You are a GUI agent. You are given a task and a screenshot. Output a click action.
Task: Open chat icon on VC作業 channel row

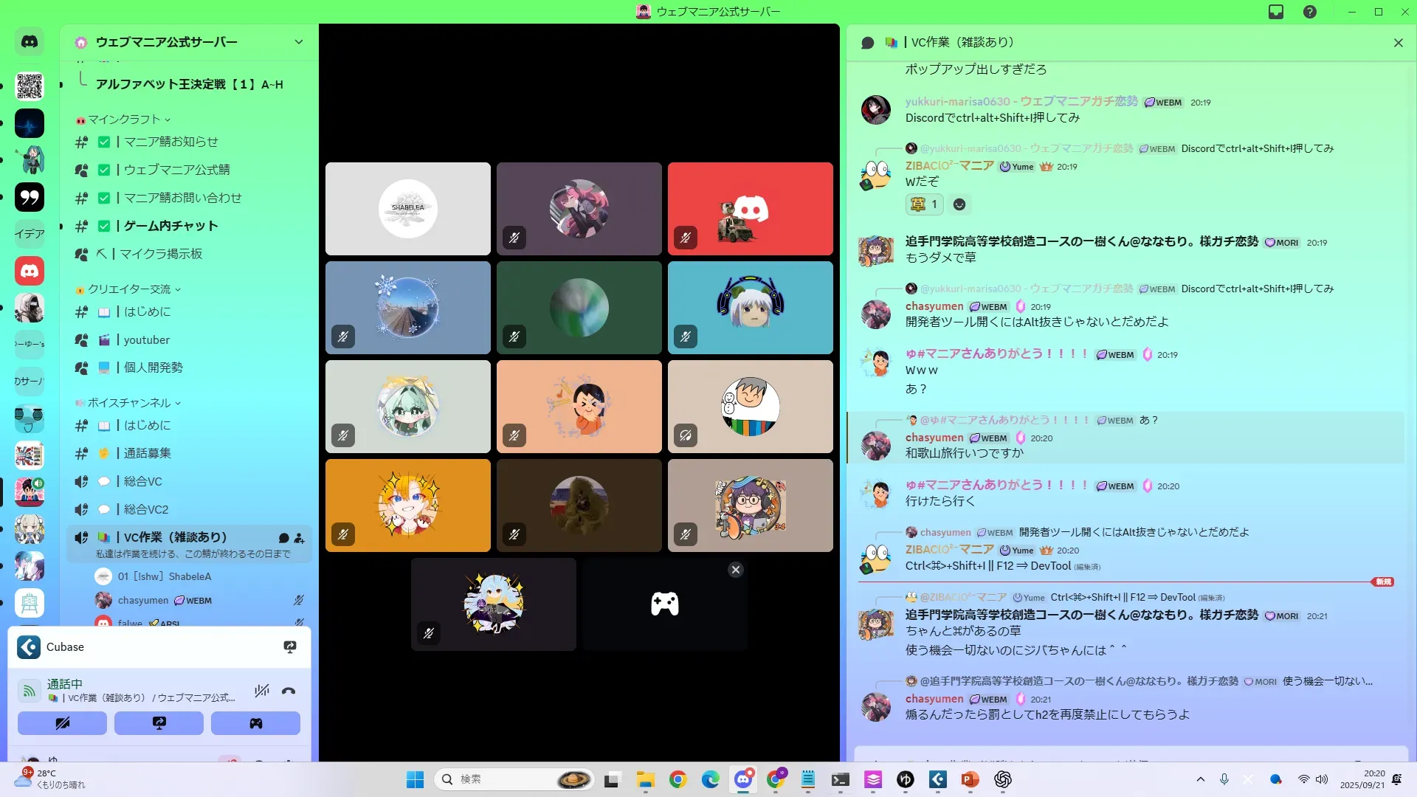point(283,538)
